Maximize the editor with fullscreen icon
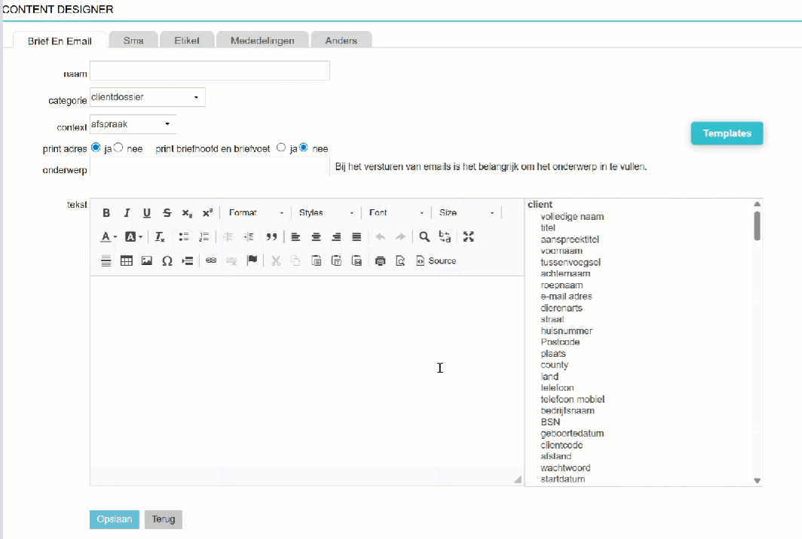The width and height of the screenshot is (802, 539). point(468,237)
